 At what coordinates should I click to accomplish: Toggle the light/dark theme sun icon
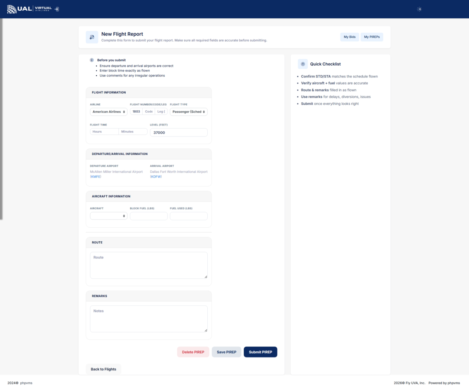point(419,9)
